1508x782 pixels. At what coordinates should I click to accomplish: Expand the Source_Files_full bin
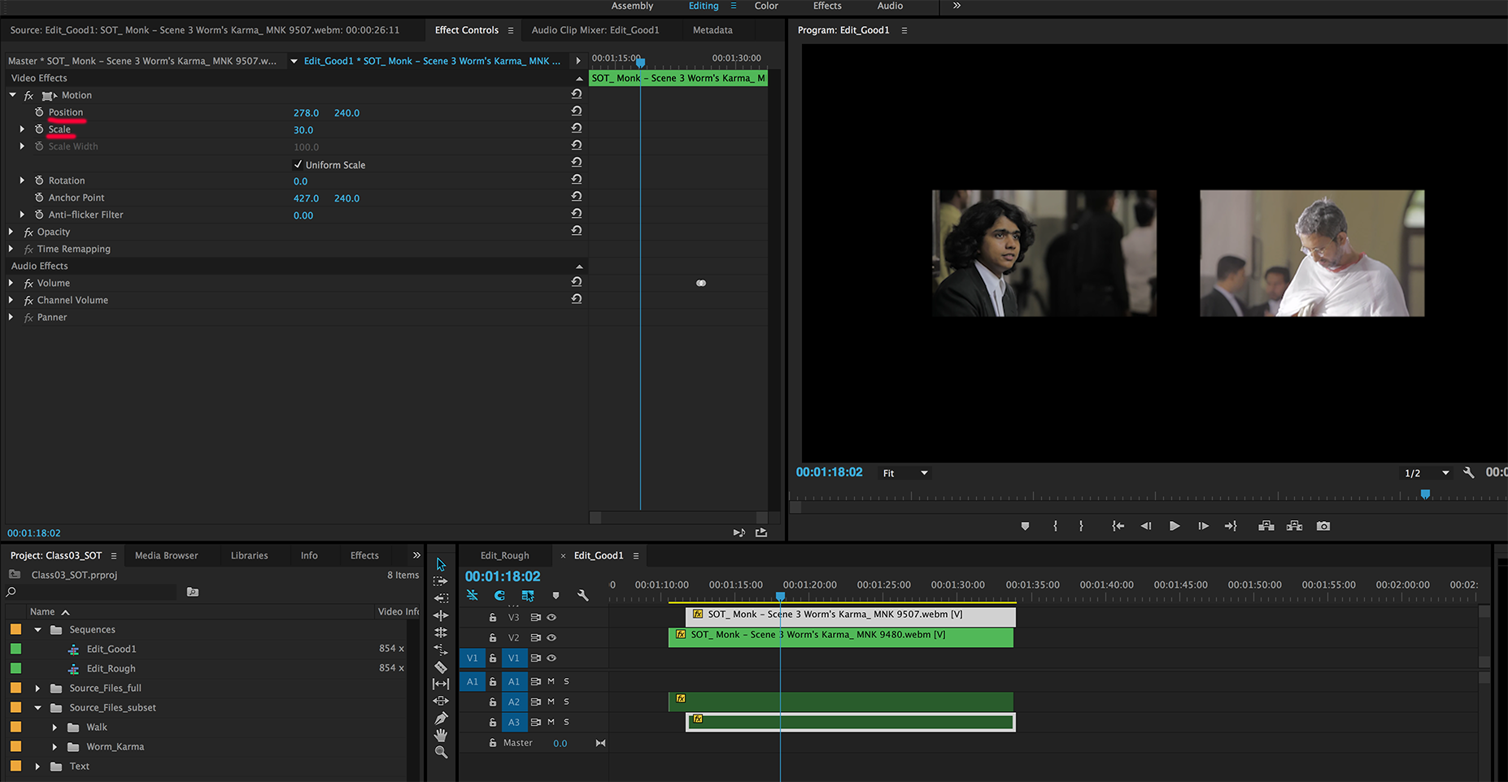click(37, 688)
